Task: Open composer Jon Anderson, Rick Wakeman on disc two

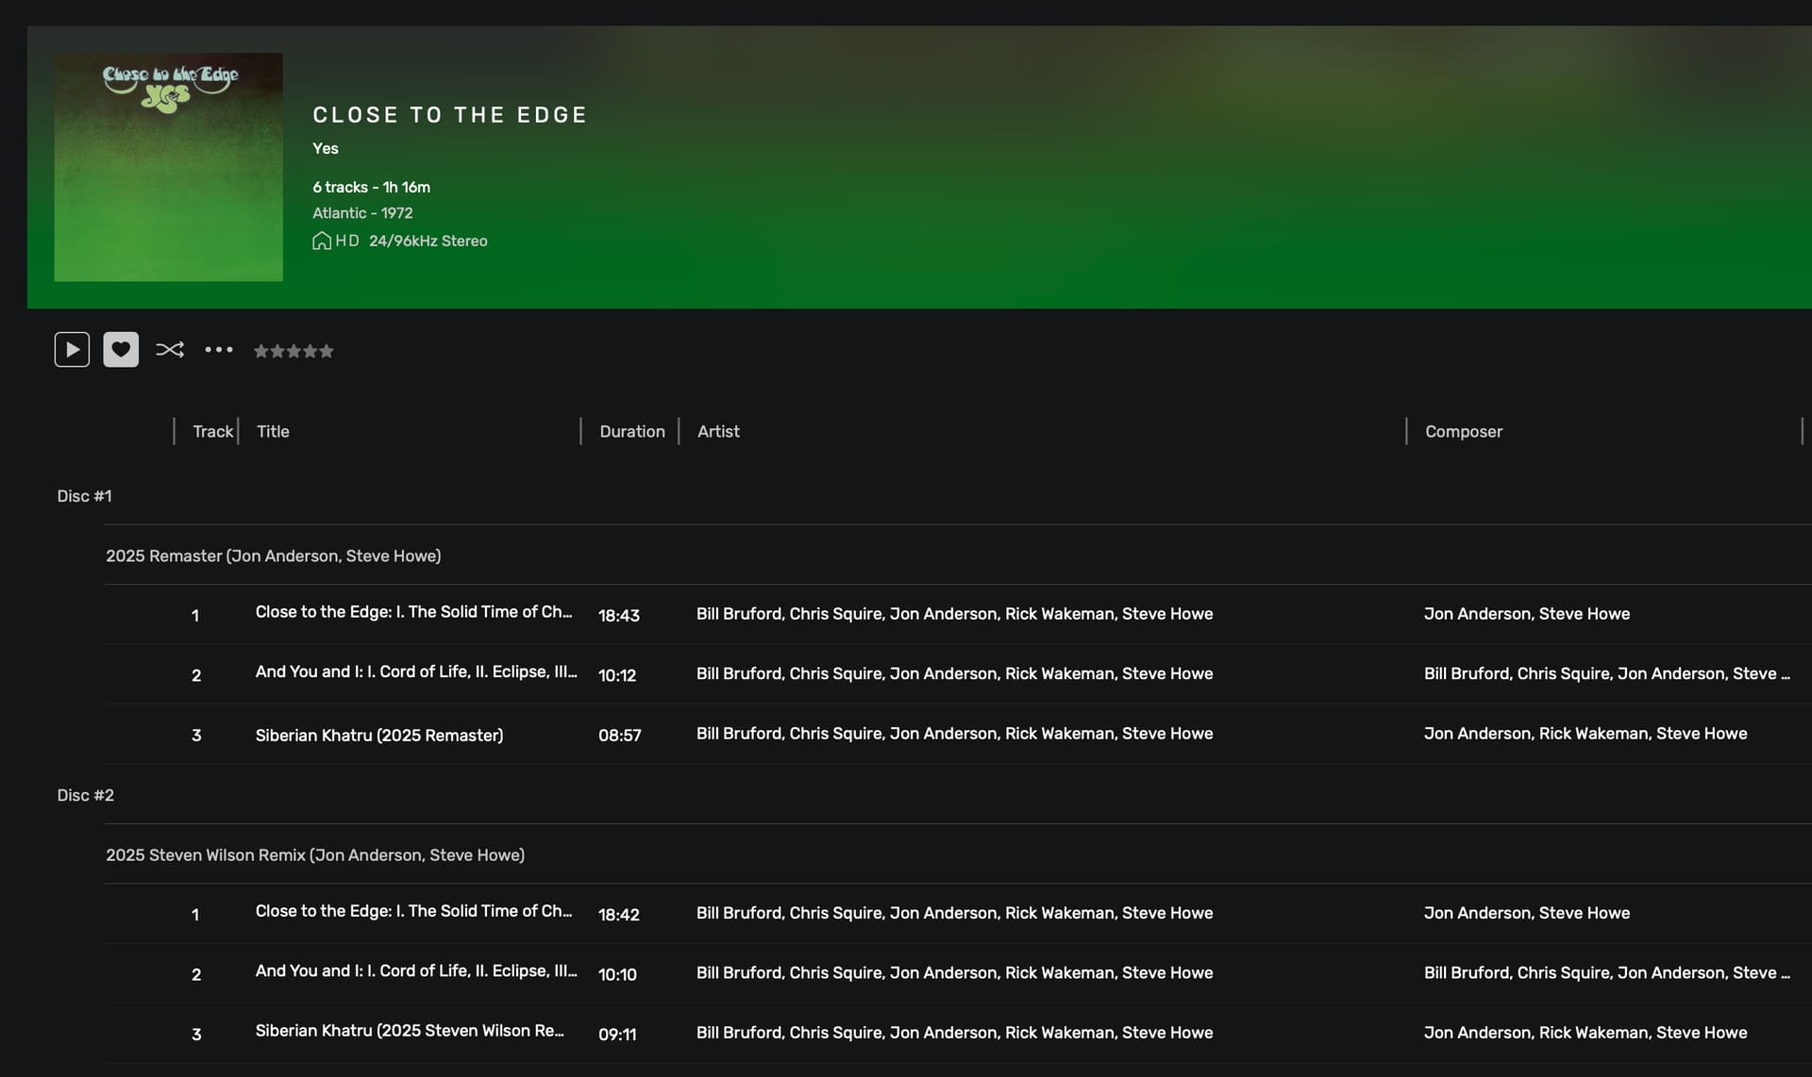Action: click(x=1585, y=1033)
